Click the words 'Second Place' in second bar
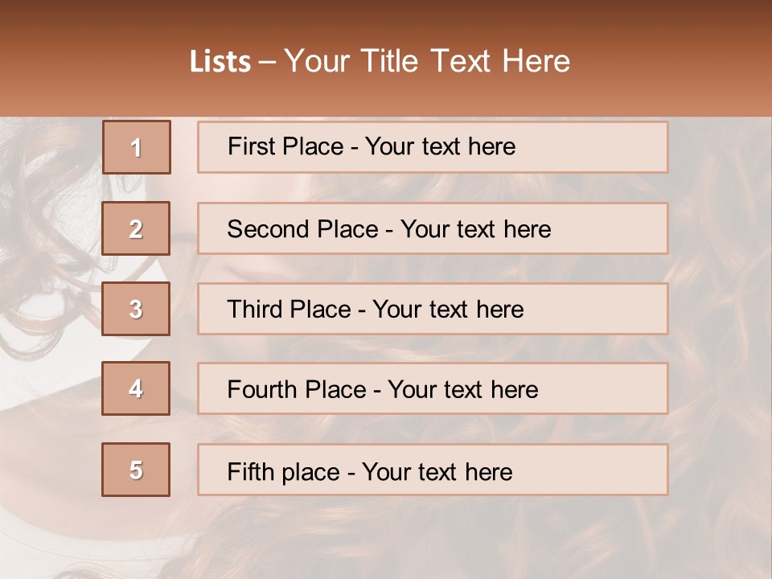772x579 pixels. click(x=303, y=229)
